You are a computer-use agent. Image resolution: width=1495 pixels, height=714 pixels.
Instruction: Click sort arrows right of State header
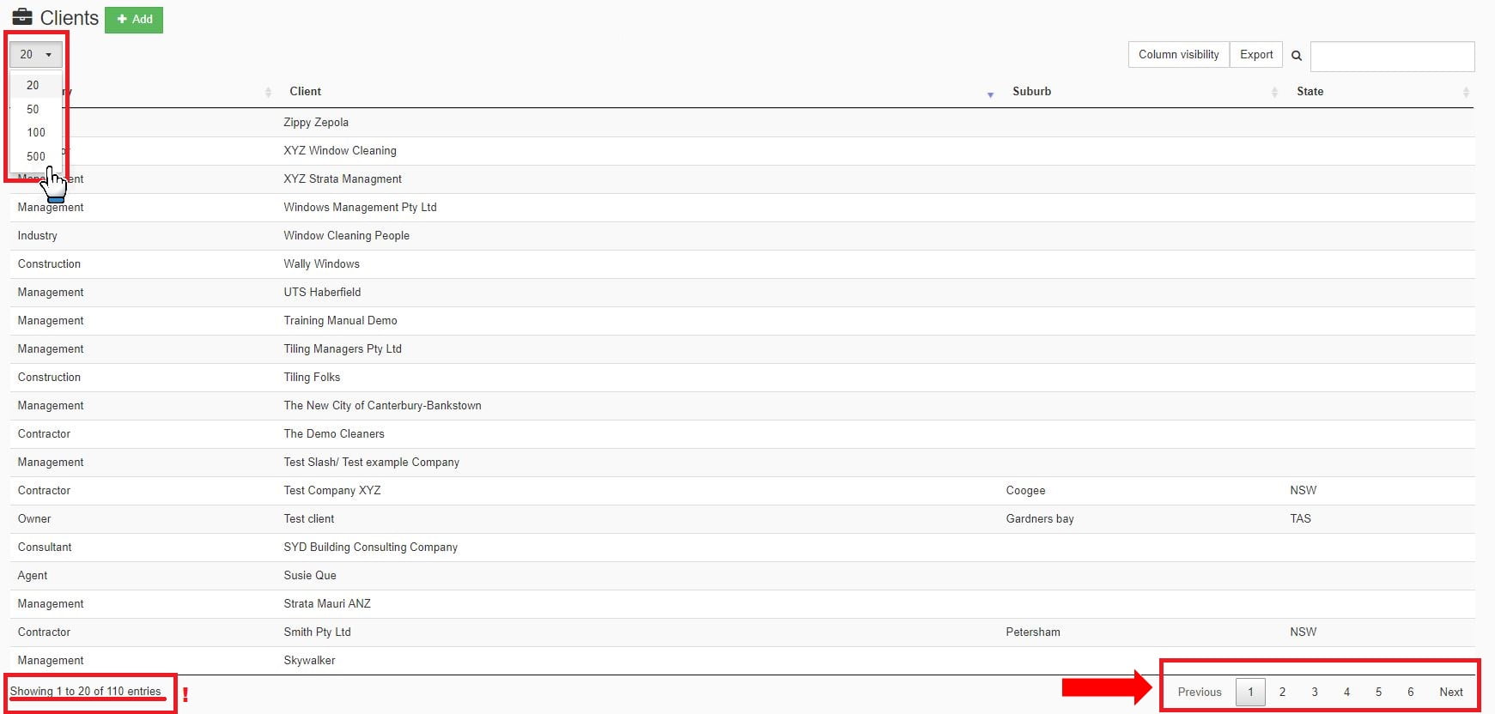(x=1466, y=92)
